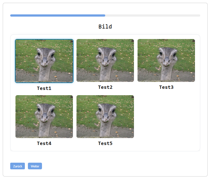Select the "Test3" caption under image
The image size is (211, 179).
pos(166,87)
